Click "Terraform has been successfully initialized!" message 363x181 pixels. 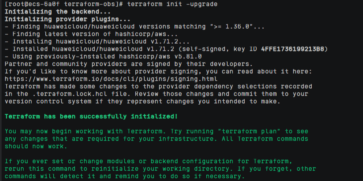click(91, 116)
